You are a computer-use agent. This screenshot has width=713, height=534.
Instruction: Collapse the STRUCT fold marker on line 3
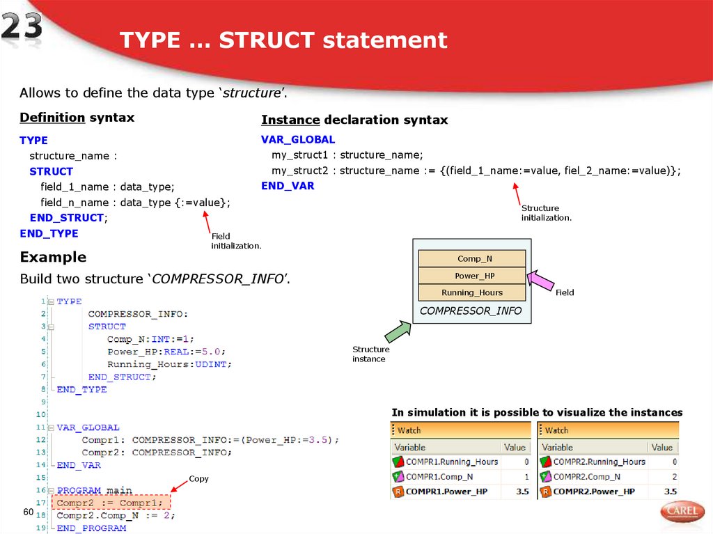[53, 326]
